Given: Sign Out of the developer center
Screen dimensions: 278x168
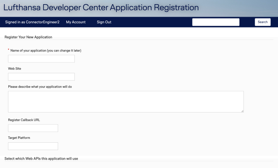Looking at the screenshot, I should 104,22.
